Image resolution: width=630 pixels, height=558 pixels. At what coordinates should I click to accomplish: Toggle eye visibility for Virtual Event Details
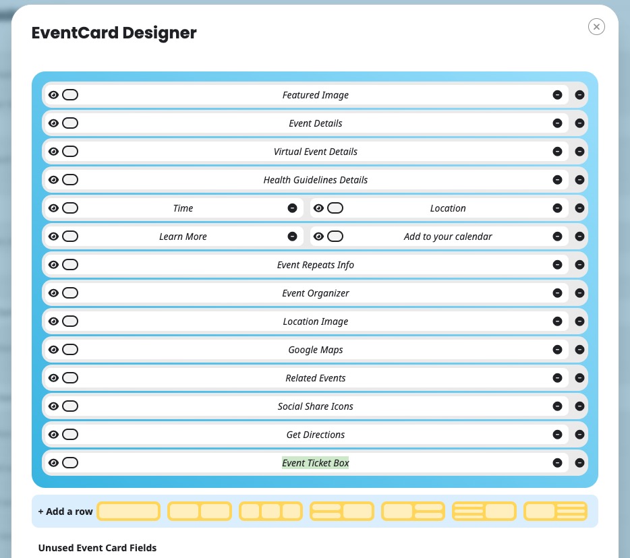(53, 152)
